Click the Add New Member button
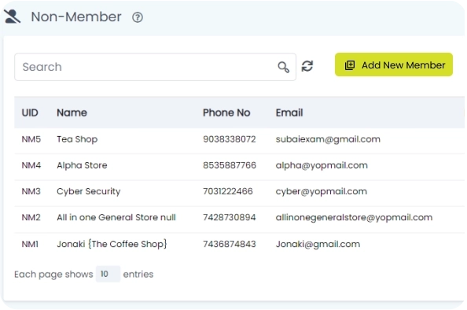Viewport: 467px width, 310px height. point(394,65)
